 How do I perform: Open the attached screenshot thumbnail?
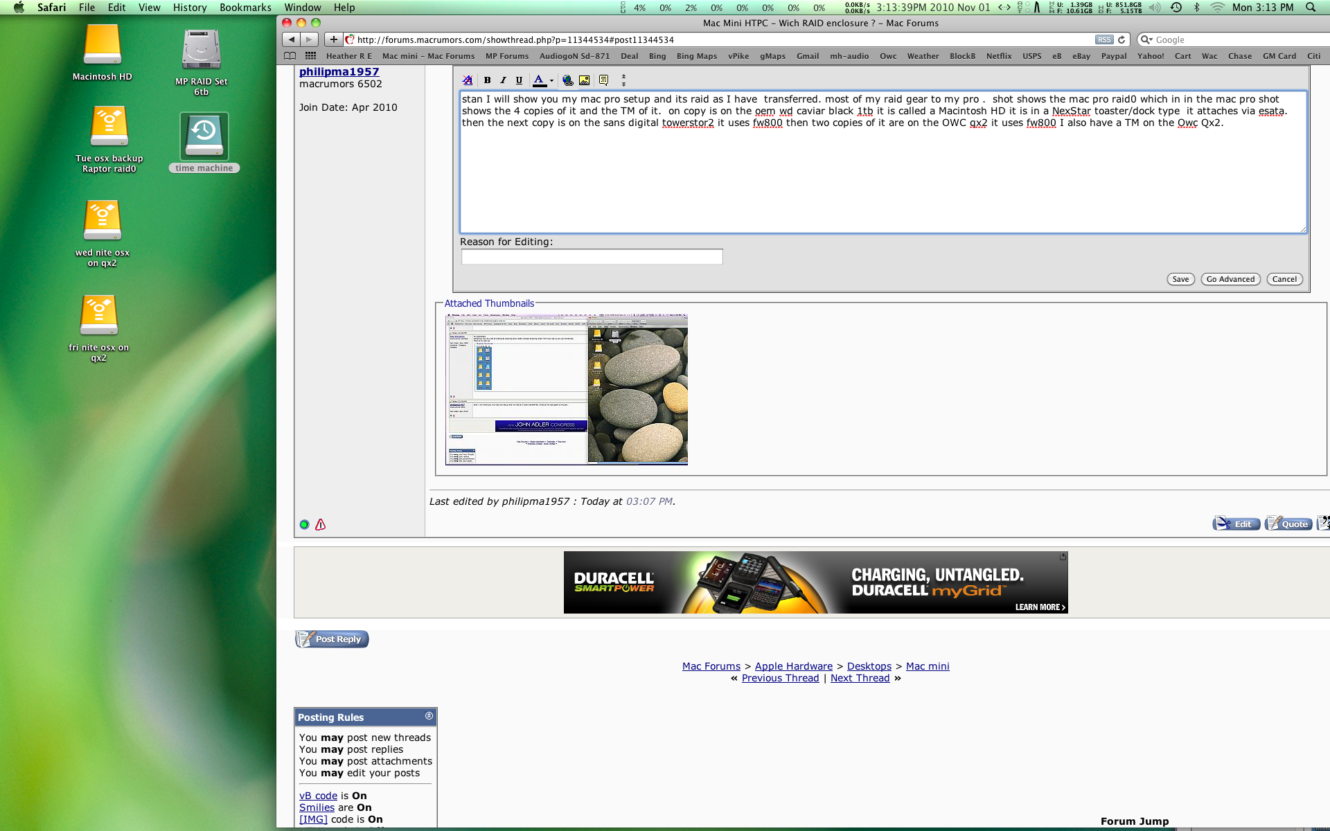(x=566, y=388)
